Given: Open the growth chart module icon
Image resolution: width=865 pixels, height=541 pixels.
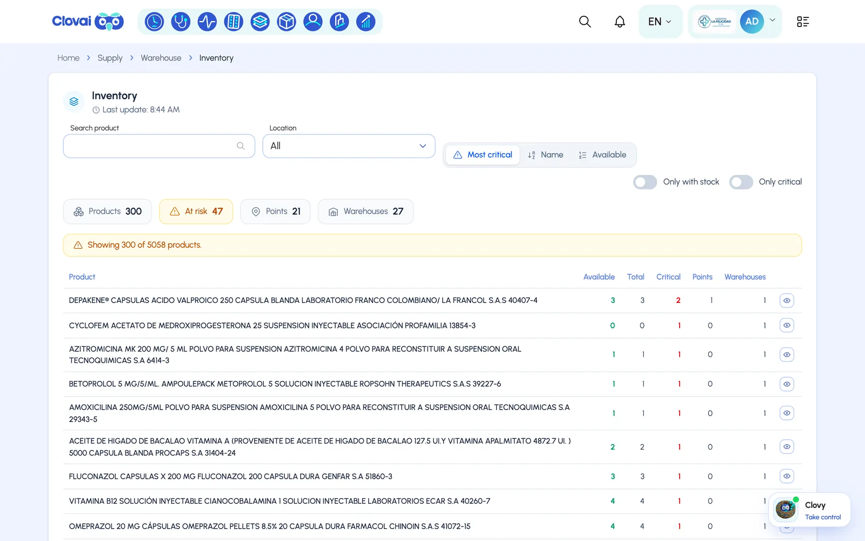Looking at the screenshot, I should tap(366, 22).
